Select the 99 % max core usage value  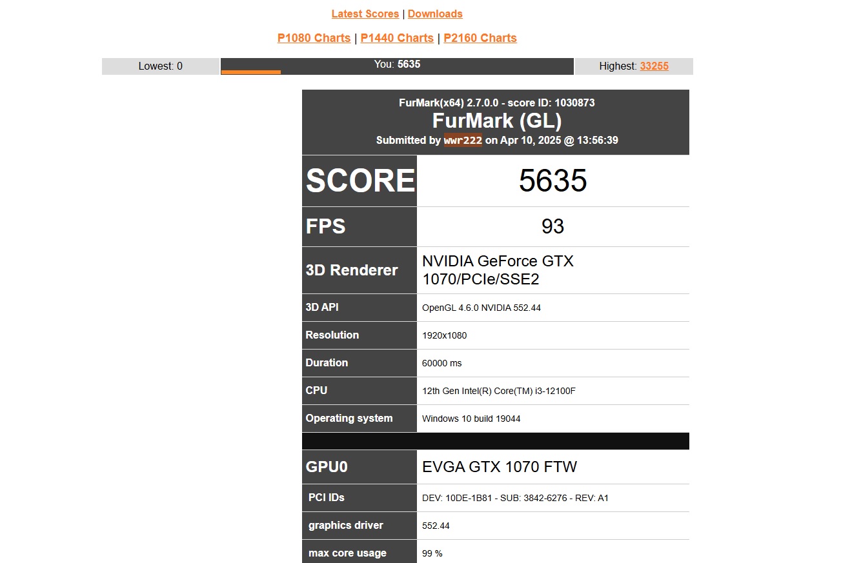pyautogui.click(x=432, y=553)
